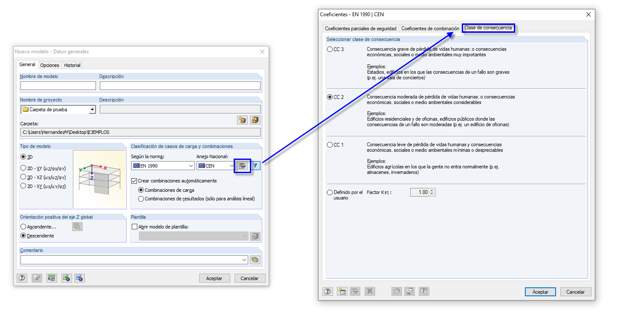Click the edit notes icon in Nuevo modelo footer
This screenshot has height=321, width=620.
[37, 278]
